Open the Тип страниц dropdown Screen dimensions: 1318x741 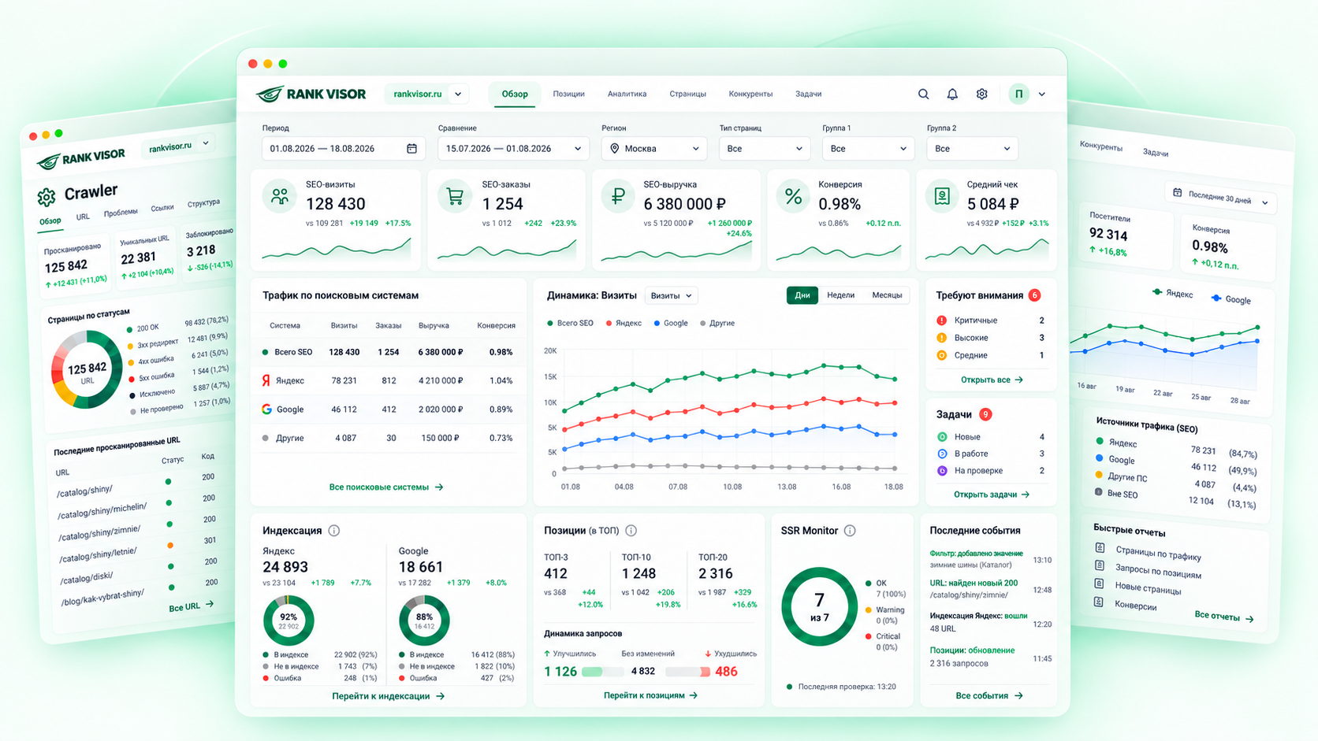(x=765, y=148)
